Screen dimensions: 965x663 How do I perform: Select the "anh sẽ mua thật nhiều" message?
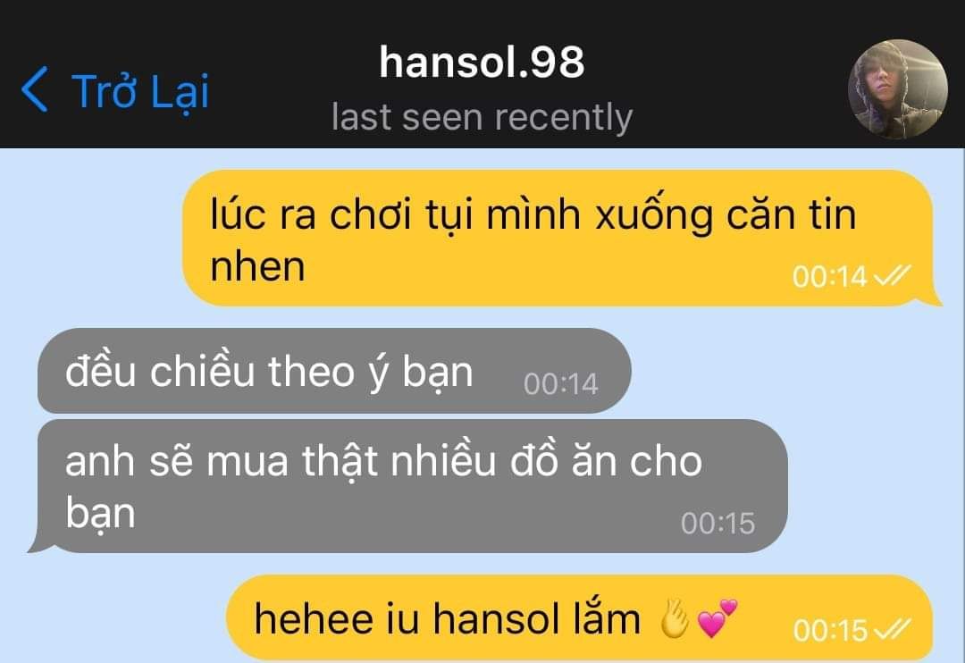coord(408,486)
